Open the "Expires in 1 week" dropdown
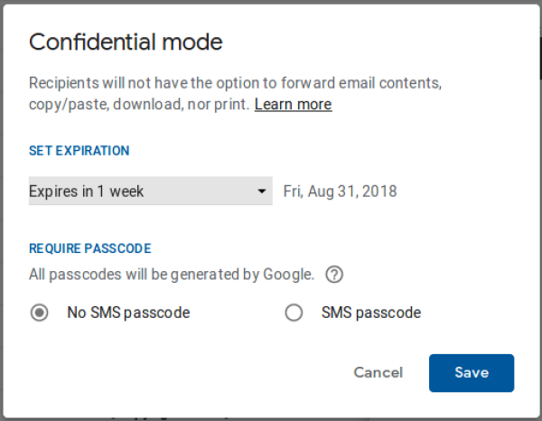Image resolution: width=542 pixels, height=421 pixels. pyautogui.click(x=150, y=192)
